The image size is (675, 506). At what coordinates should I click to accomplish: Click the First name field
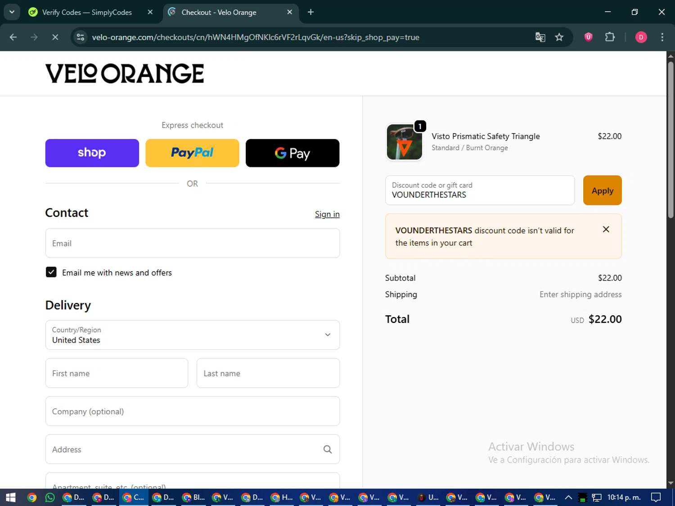pos(117,373)
